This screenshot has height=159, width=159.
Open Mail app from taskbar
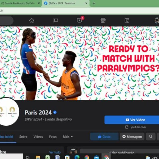click(x=96, y=157)
